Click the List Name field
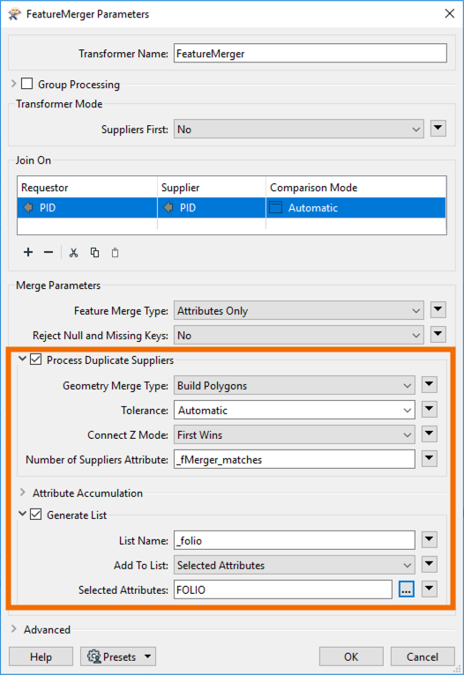Screen dimensions: 464x675 [295, 540]
